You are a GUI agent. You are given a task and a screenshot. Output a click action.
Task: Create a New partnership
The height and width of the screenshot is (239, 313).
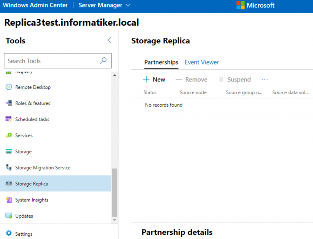click(154, 79)
